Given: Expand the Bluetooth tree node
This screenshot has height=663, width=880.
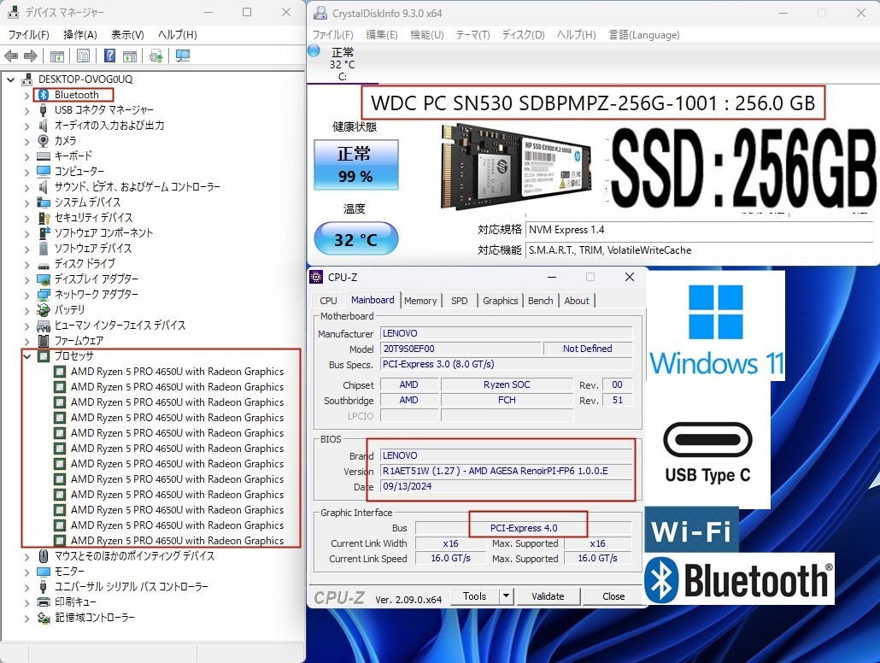Looking at the screenshot, I should [x=26, y=95].
